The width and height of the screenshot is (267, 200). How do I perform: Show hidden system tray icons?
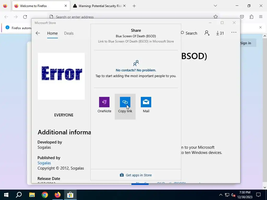(x=221, y=195)
